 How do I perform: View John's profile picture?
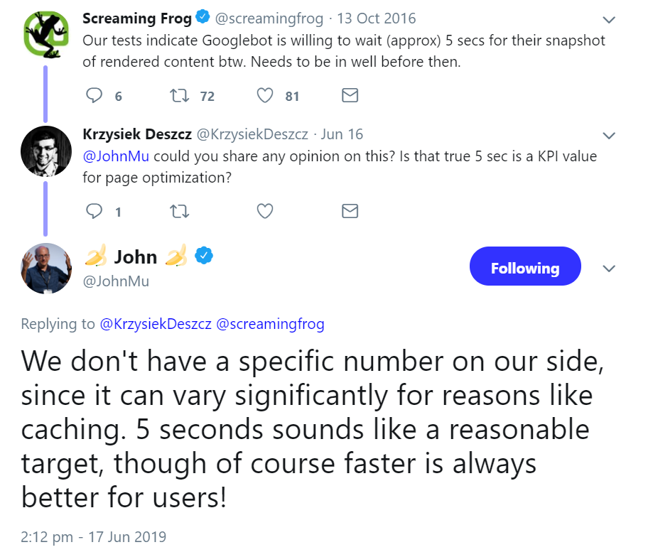[46, 269]
